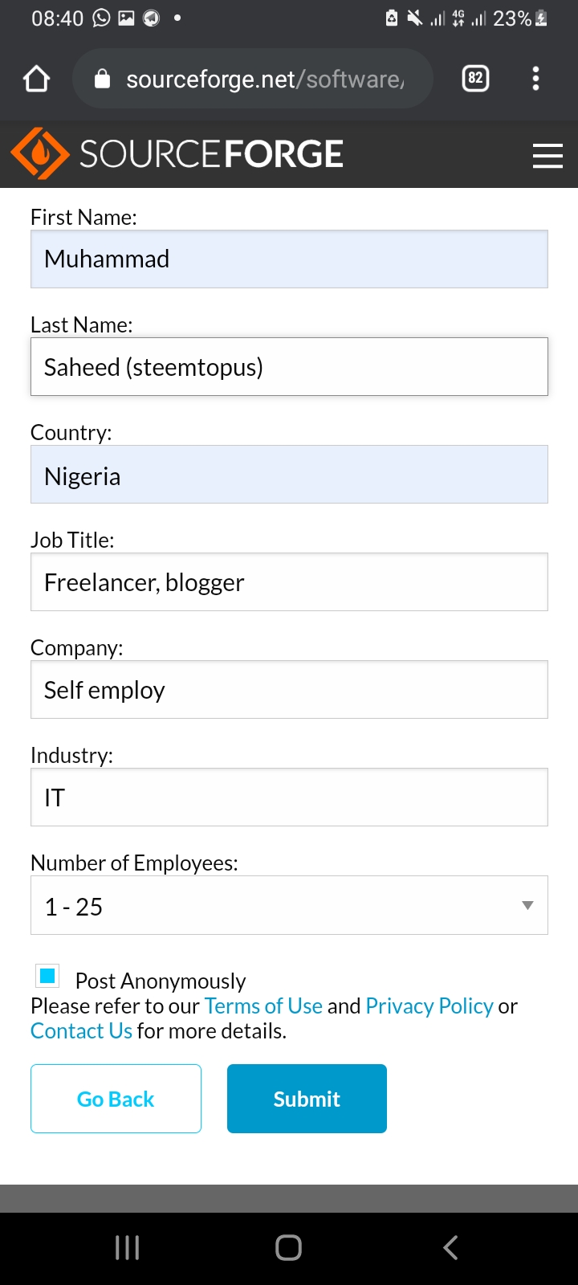
Task: Select the Job Title text field
Action: tap(289, 582)
